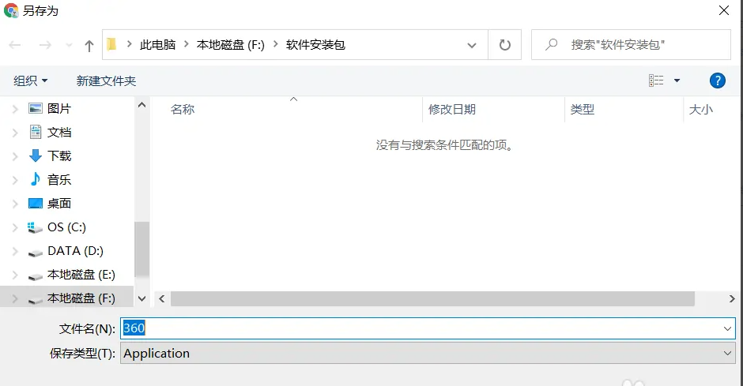
Task: Select OS (C:) drive in sidebar
Action: (x=66, y=227)
